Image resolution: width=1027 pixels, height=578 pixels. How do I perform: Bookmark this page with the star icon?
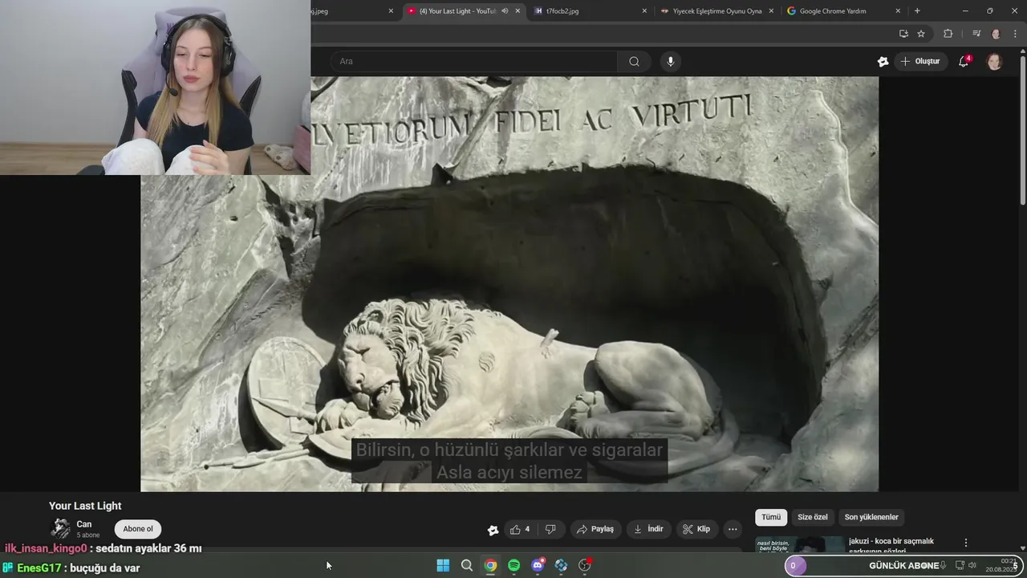921,34
